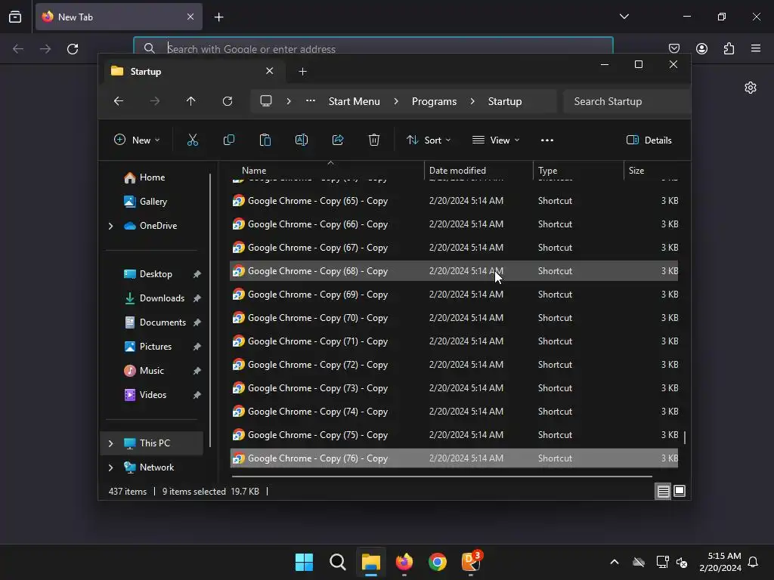Add a new File Explorer tab
This screenshot has height=580, width=774.
(x=302, y=72)
